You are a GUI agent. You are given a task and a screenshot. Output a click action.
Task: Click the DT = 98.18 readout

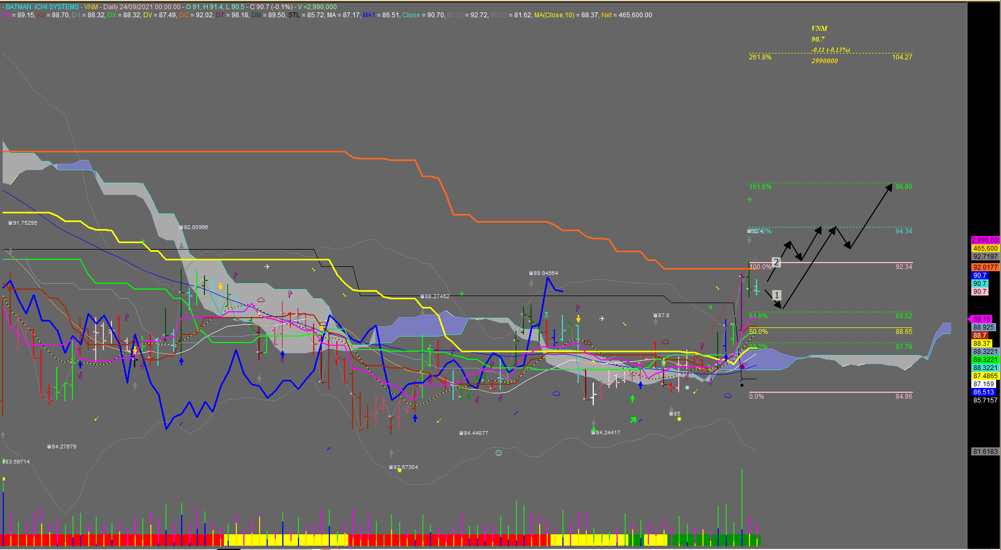[x=232, y=15]
